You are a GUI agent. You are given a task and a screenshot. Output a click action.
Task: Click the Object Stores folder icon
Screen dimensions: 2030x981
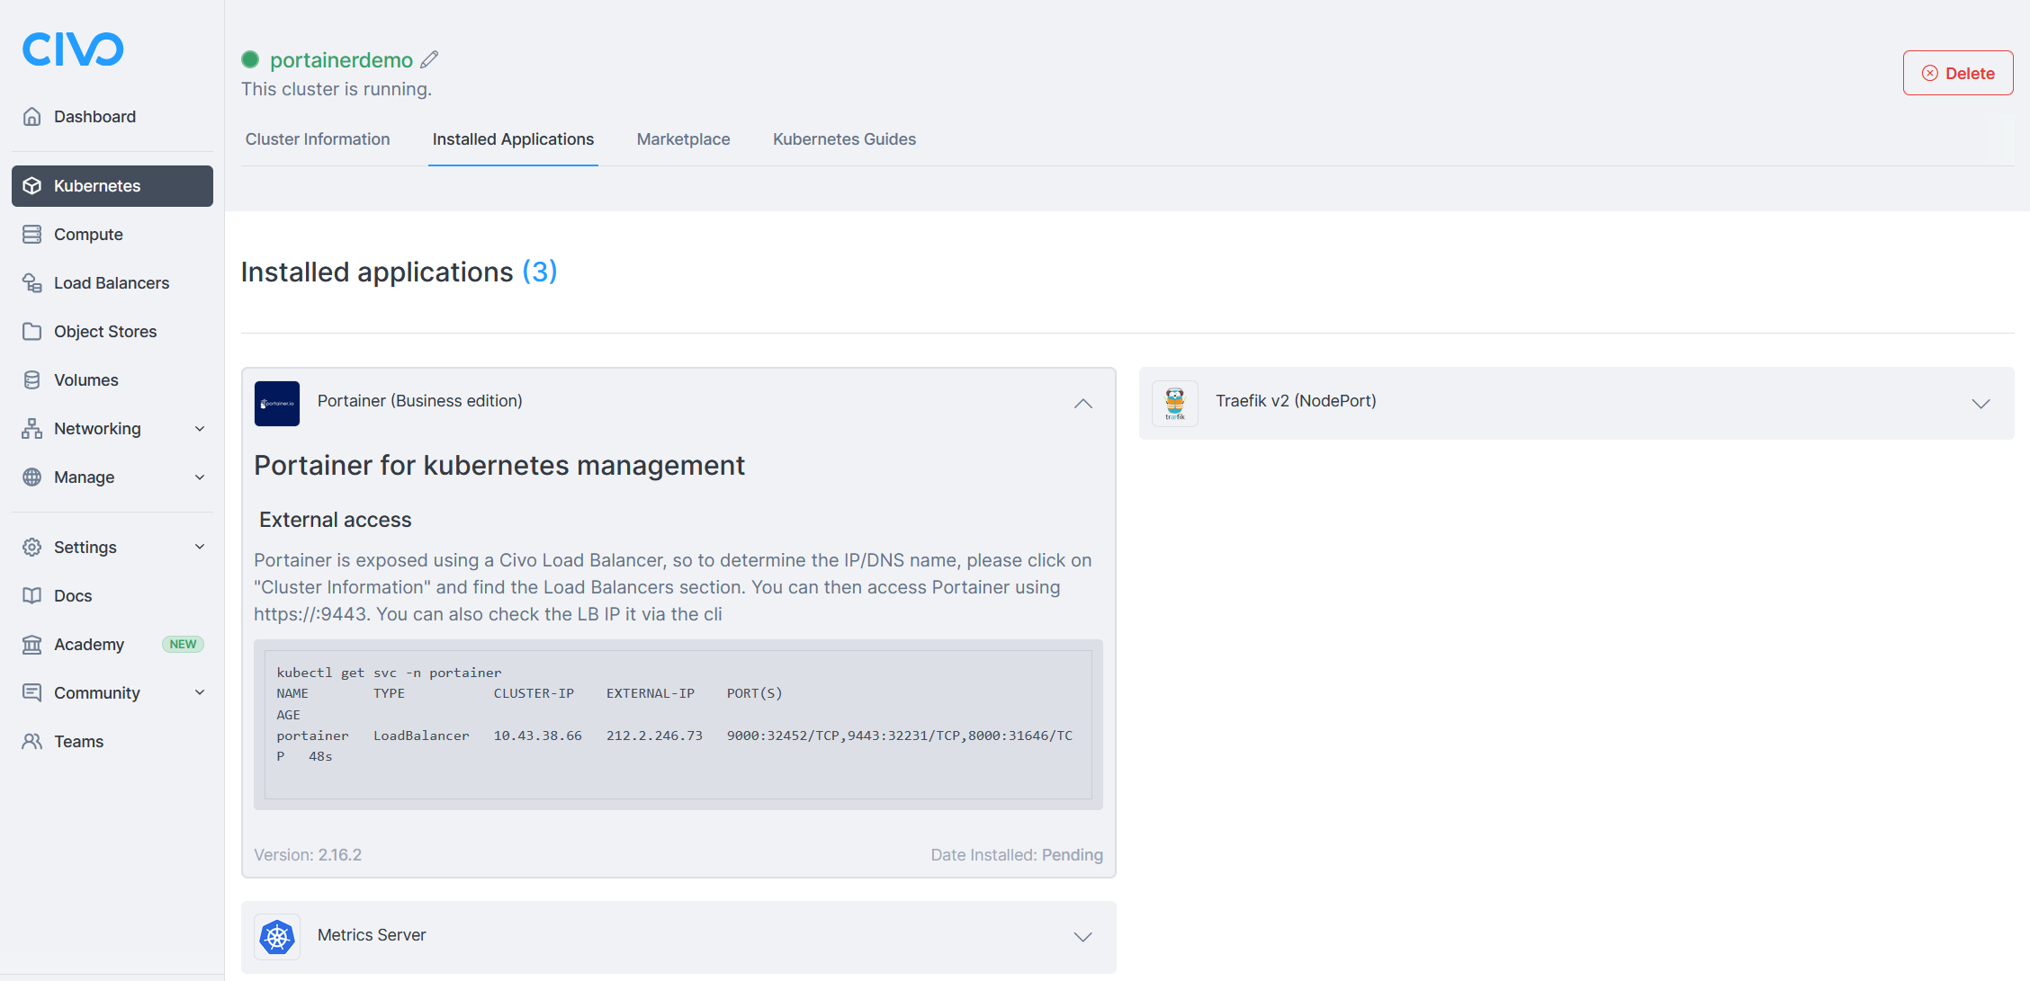(32, 331)
